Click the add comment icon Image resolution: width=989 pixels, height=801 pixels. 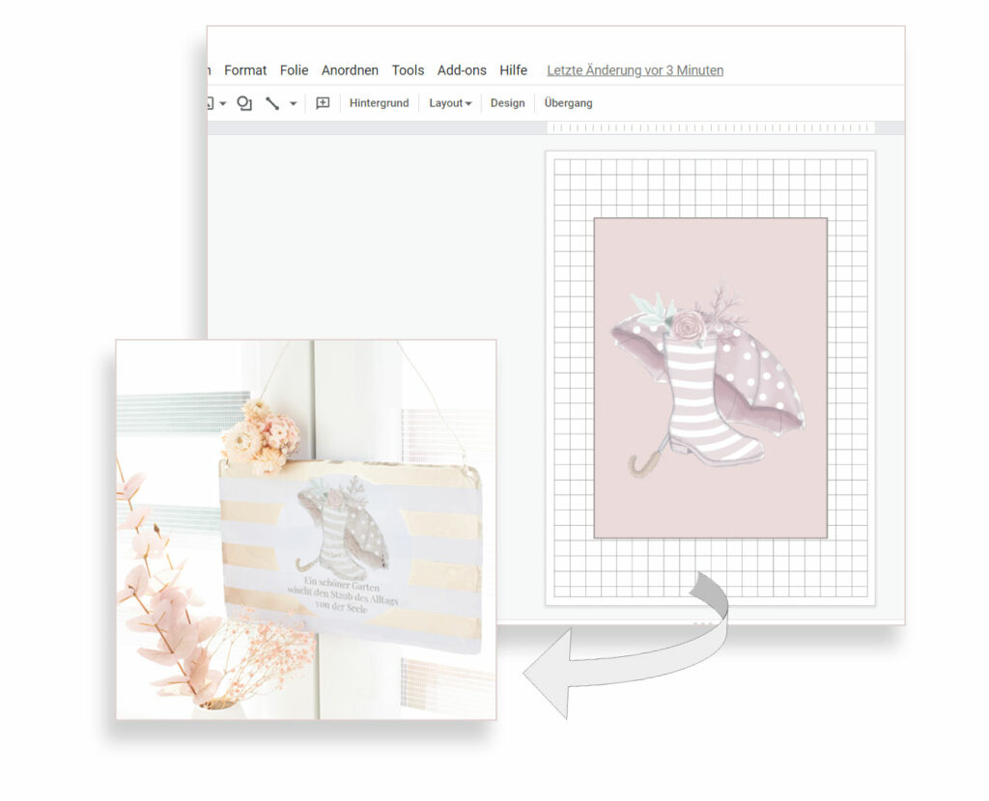[323, 103]
